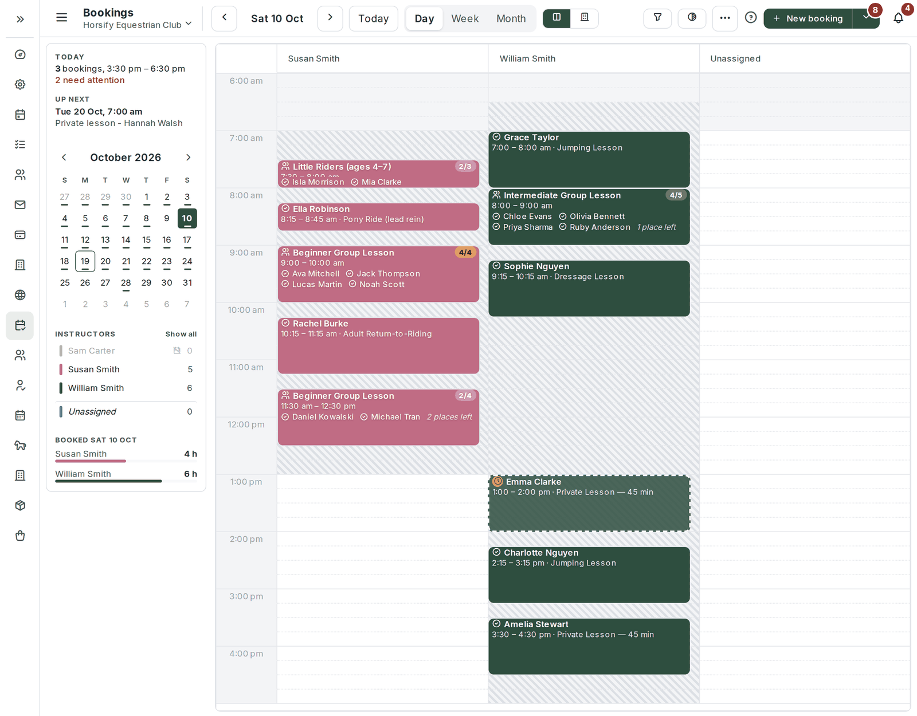Open the three-dot more options menu
917x716 pixels.
(725, 18)
